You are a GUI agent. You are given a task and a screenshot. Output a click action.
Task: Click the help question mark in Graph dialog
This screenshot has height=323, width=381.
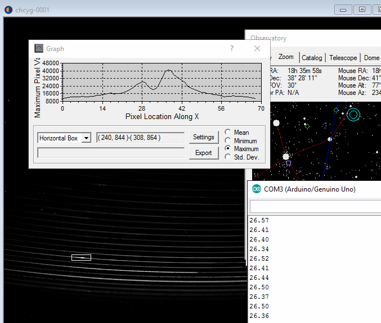point(232,49)
